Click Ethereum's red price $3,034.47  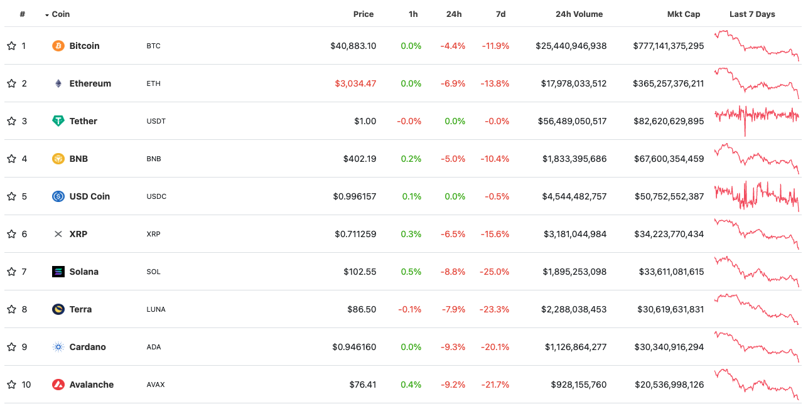point(355,83)
